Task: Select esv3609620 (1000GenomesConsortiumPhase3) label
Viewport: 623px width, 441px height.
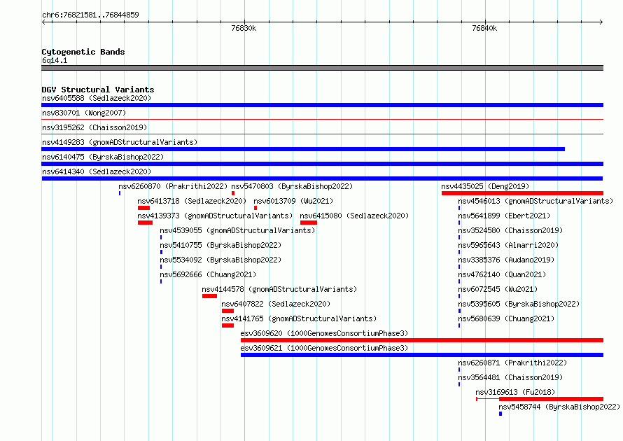Action: point(324,333)
